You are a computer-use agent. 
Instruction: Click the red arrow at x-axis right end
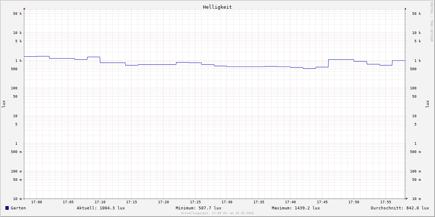coord(407,199)
